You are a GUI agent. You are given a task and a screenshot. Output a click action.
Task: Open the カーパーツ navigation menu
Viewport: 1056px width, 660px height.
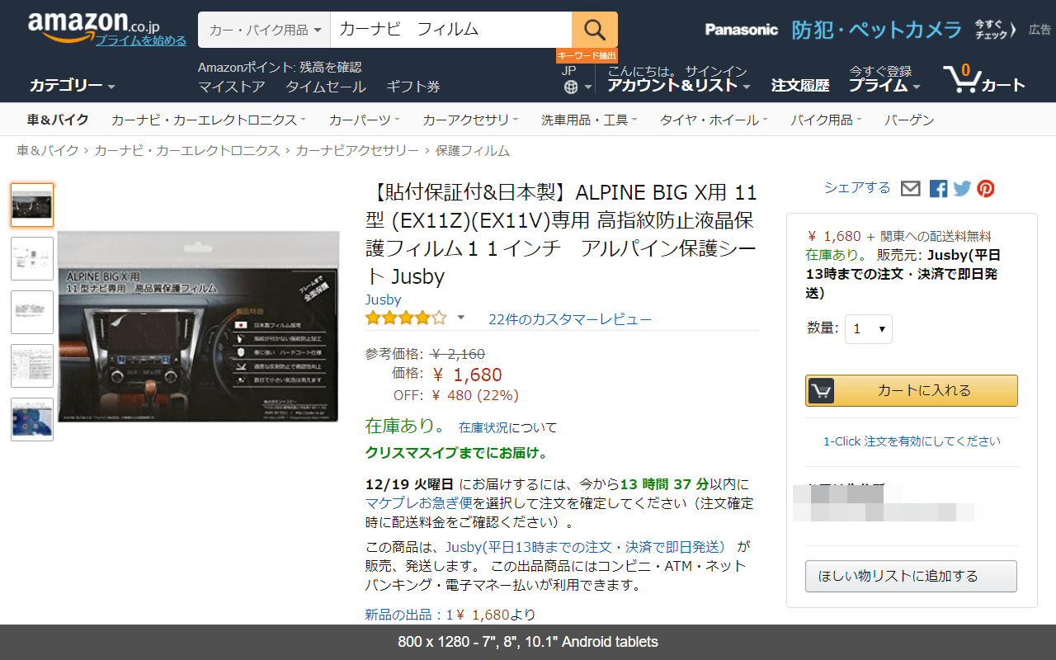point(364,120)
